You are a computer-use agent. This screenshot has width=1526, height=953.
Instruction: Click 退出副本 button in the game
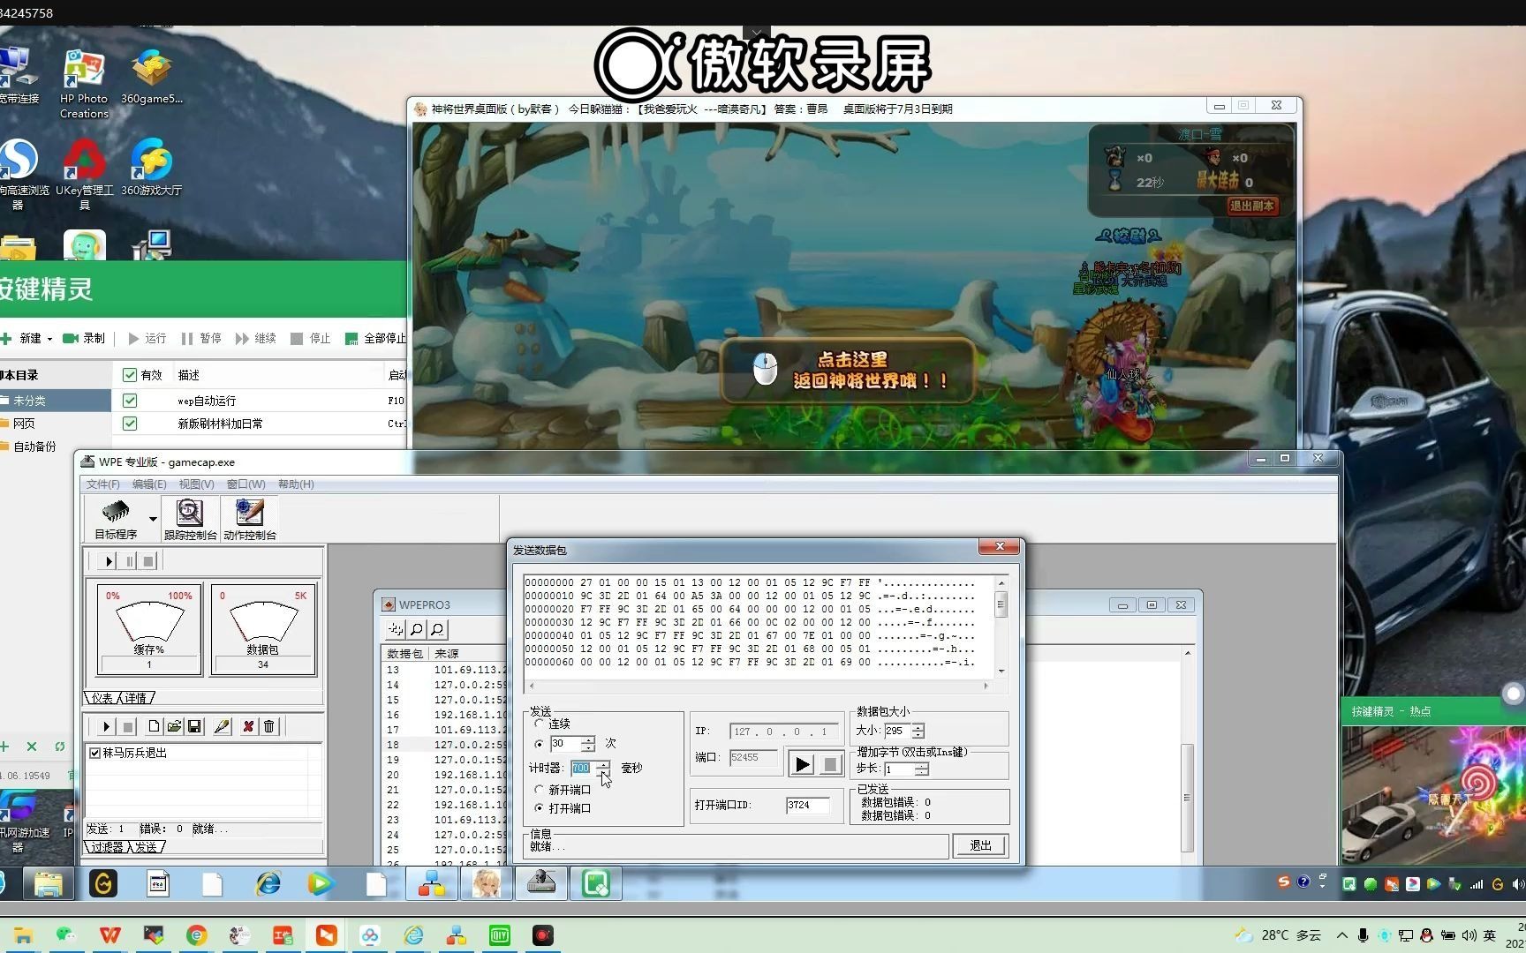pos(1251,206)
